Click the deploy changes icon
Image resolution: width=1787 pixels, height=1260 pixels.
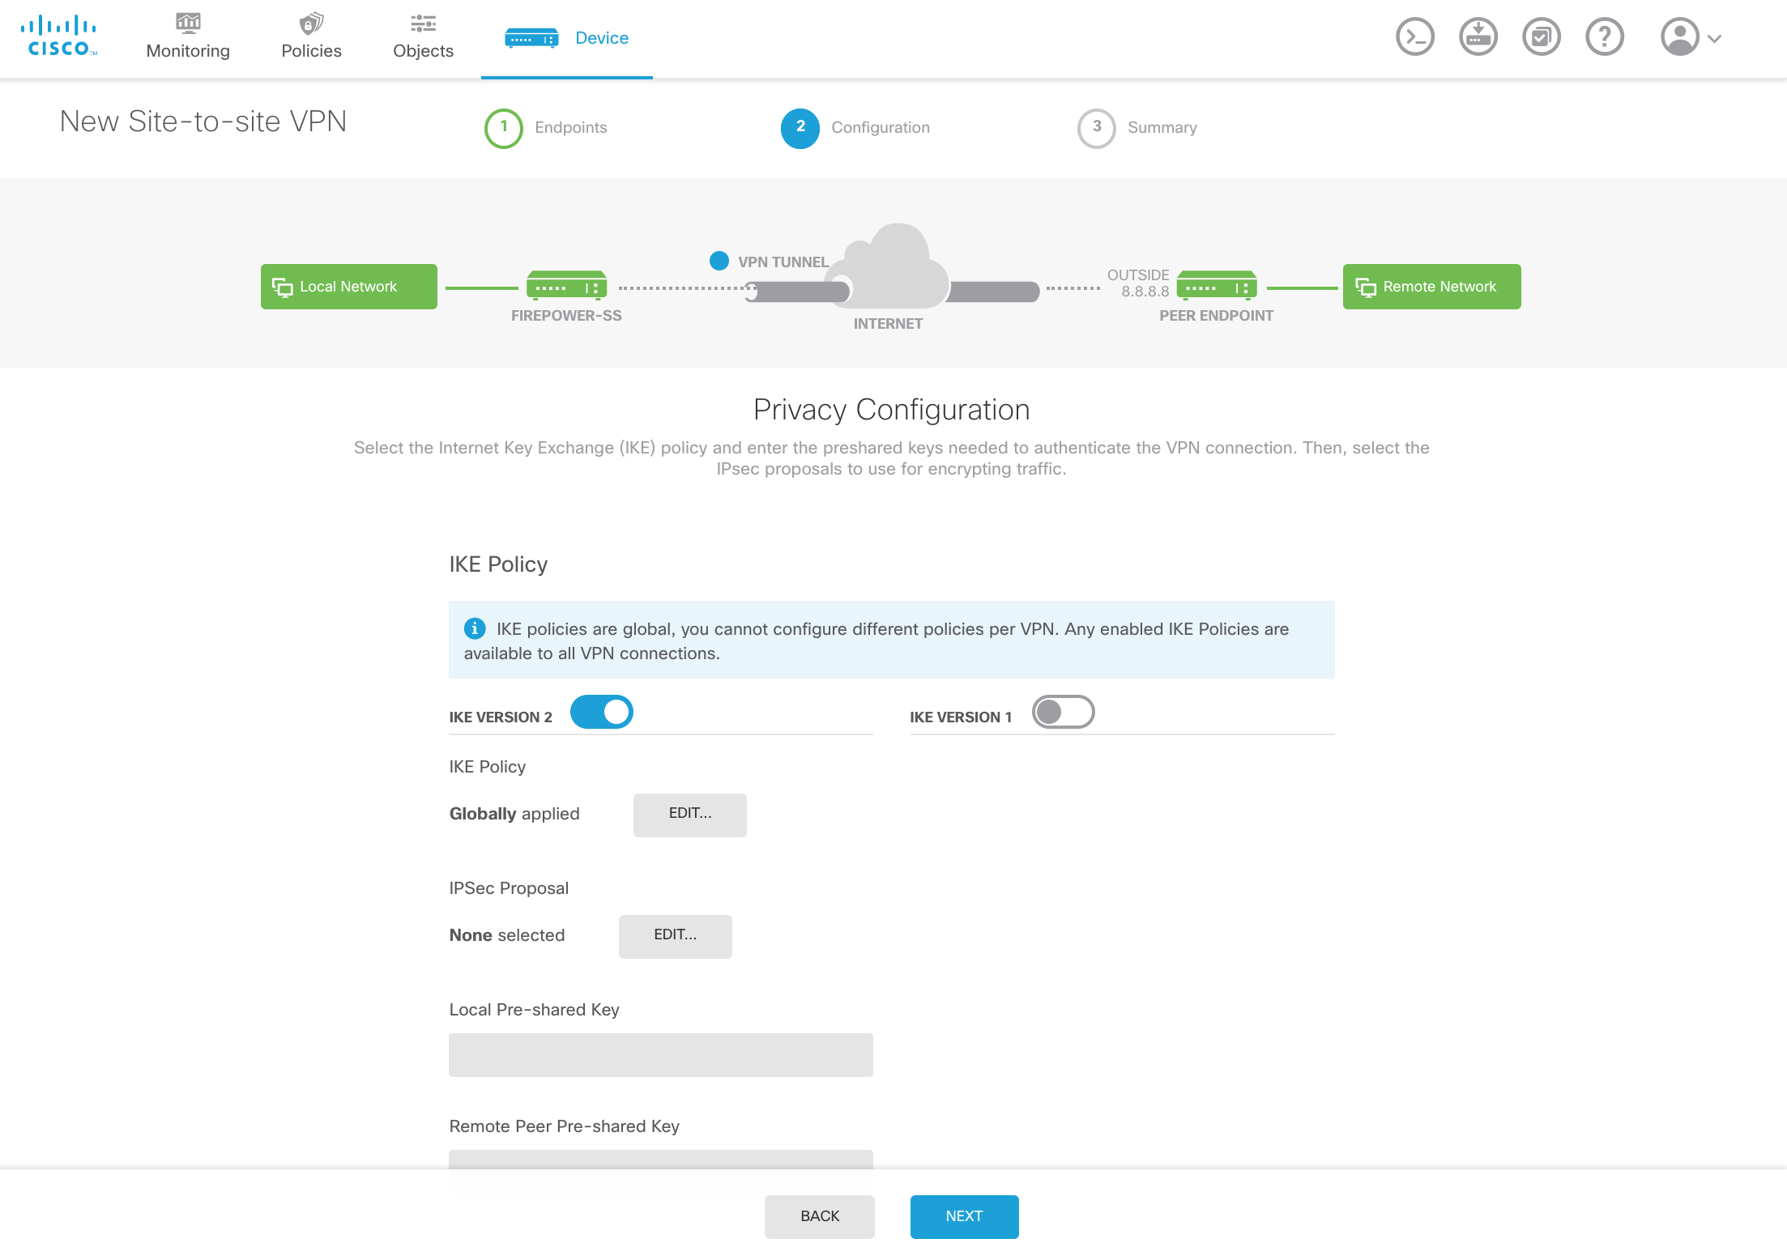click(1478, 37)
